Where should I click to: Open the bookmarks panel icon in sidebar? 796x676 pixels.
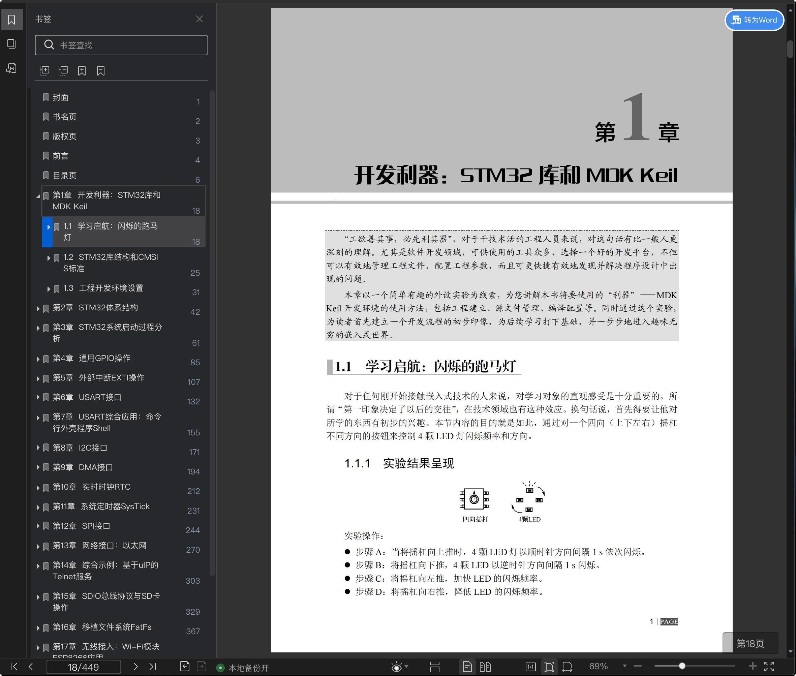click(12, 20)
